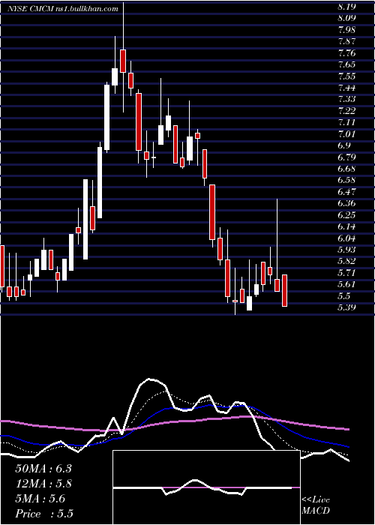Click the 5.5 label on the price axis
The image size is (375, 525).
pyautogui.click(x=344, y=296)
